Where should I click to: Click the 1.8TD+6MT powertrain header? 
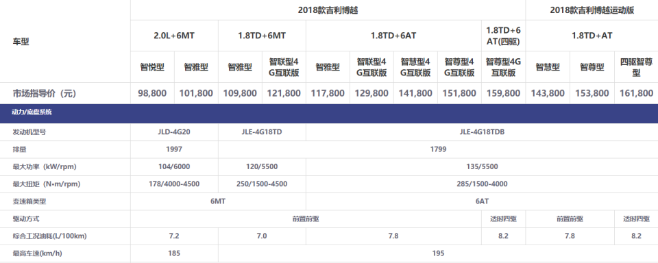click(x=262, y=36)
